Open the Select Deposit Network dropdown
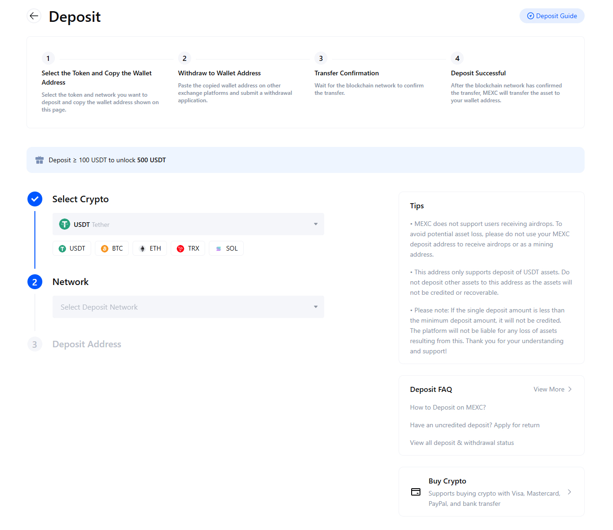Image resolution: width=613 pixels, height=530 pixels. (x=188, y=307)
